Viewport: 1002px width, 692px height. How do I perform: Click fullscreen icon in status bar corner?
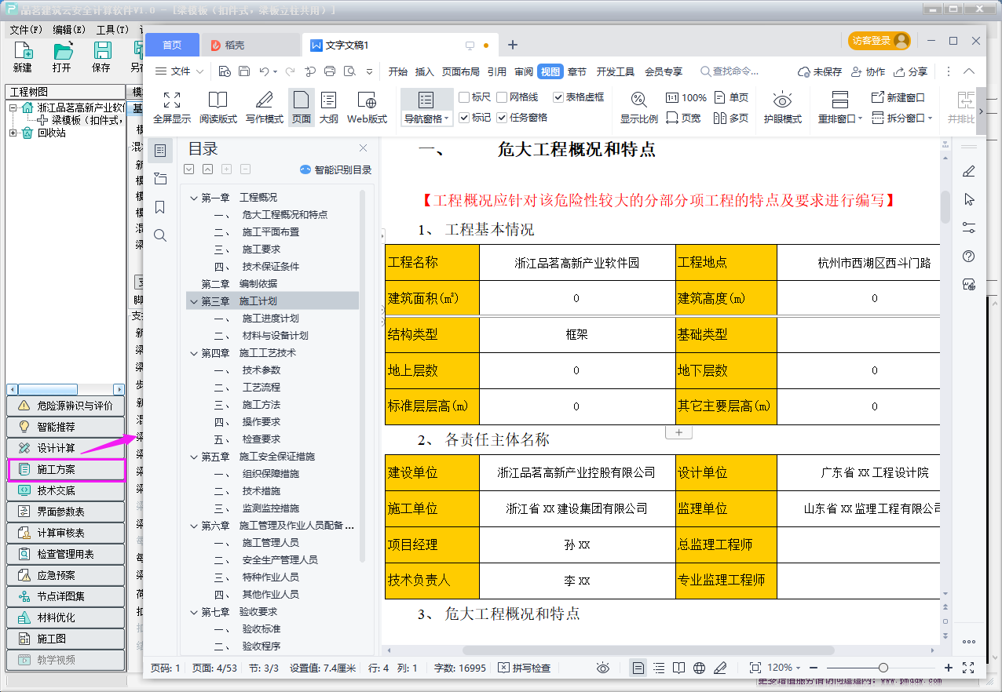(967, 668)
